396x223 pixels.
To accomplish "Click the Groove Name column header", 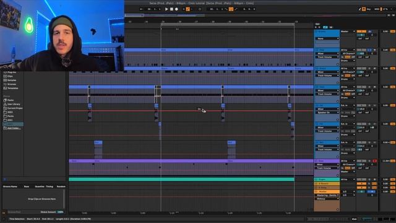I will coord(10,186).
